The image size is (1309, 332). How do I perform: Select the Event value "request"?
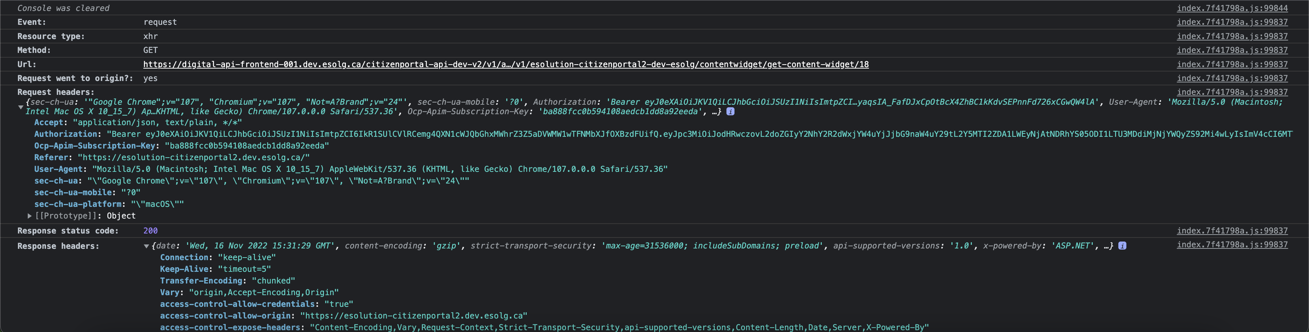160,22
